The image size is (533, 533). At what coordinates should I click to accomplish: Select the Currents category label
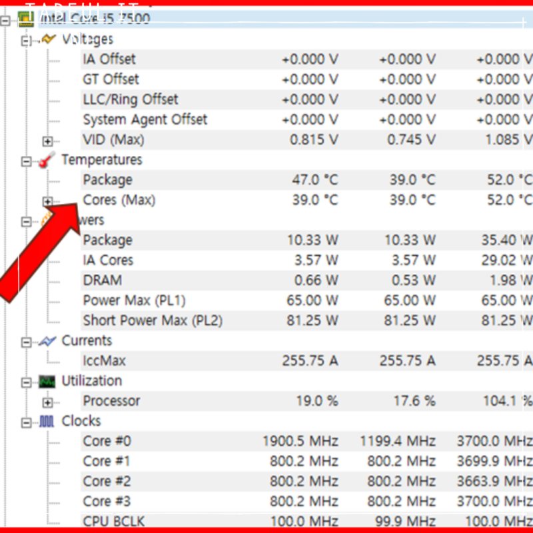(x=87, y=340)
